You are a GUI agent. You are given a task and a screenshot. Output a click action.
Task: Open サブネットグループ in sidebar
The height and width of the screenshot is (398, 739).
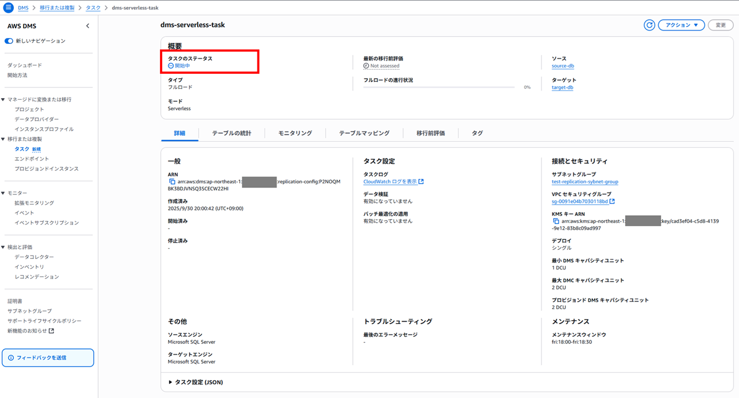click(29, 311)
